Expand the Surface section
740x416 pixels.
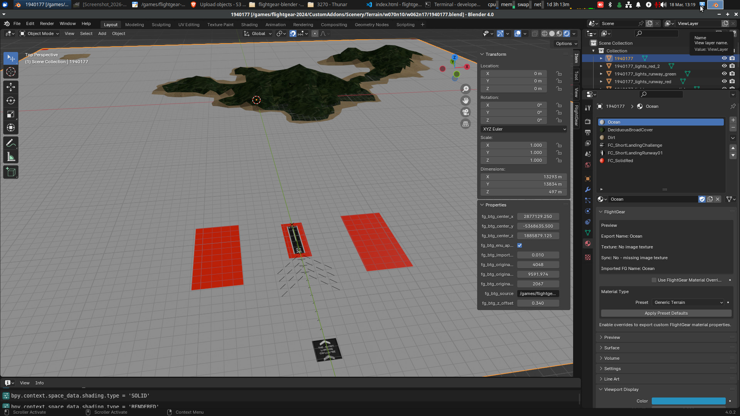tap(611, 348)
